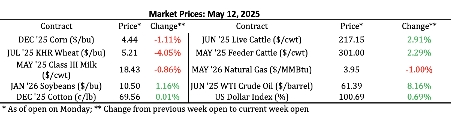This screenshot has width=452, height=128.
Task: Select the corn price value 4.44
Action: pyautogui.click(x=130, y=40)
